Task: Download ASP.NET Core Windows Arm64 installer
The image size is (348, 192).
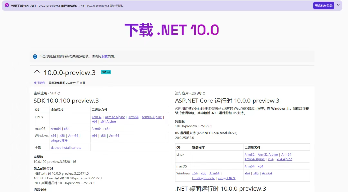Action: point(214,173)
